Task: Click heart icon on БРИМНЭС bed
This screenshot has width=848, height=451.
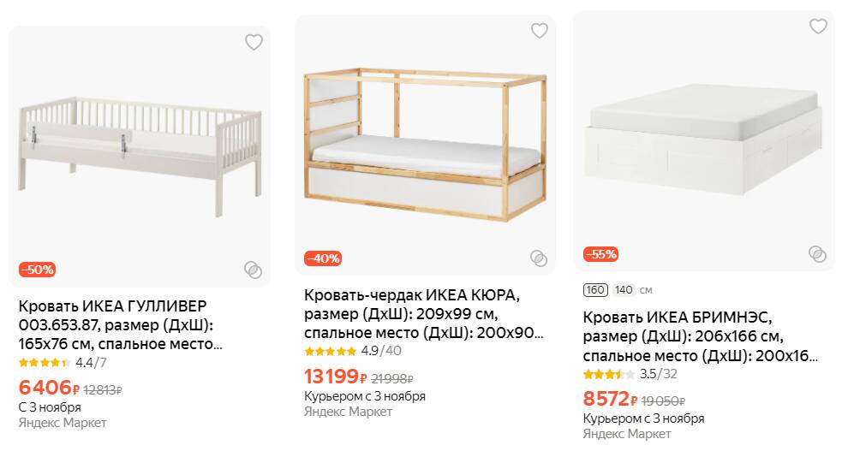Action: (818, 27)
